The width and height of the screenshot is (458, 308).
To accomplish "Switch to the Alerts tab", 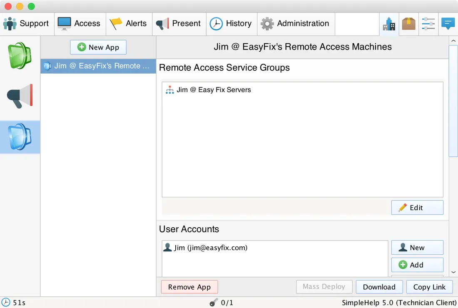I will click(x=129, y=24).
